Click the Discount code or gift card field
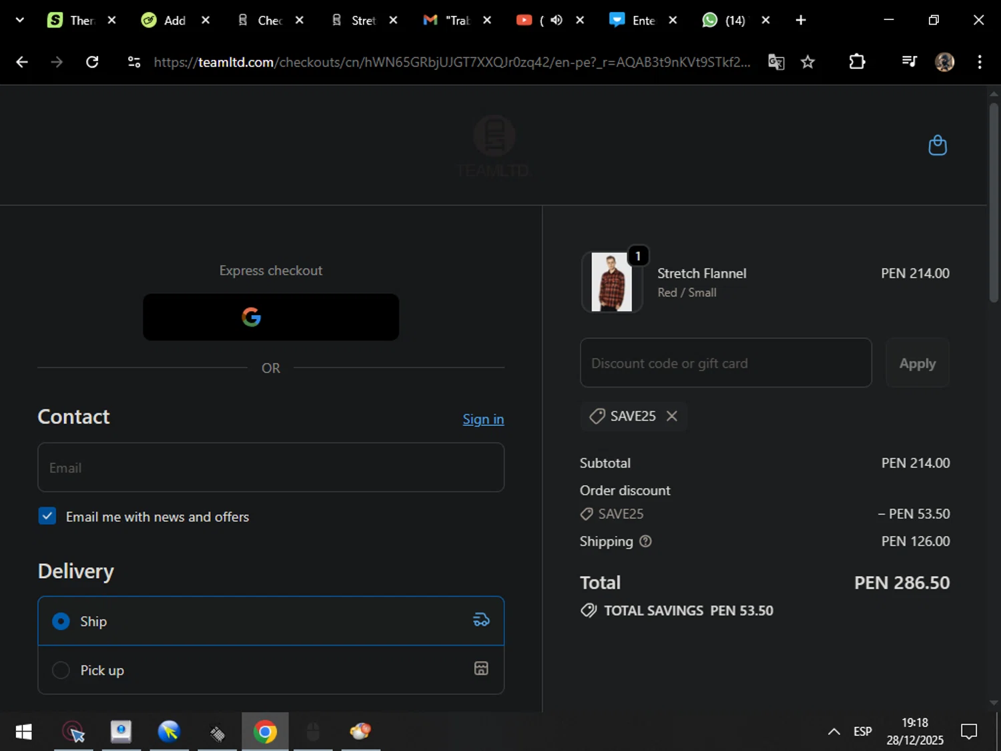The width and height of the screenshot is (1001, 751). coord(725,363)
